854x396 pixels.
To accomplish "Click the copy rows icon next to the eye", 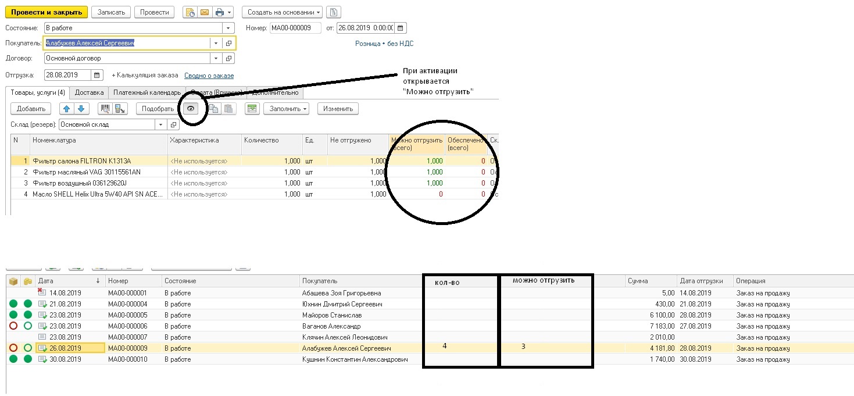I will pyautogui.click(x=215, y=109).
